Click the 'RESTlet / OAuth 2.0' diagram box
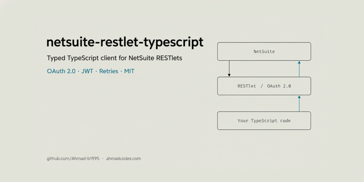Screen dimensions: 364x182 tap(264, 86)
